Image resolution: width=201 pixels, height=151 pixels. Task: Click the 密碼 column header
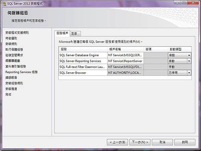point(156,49)
